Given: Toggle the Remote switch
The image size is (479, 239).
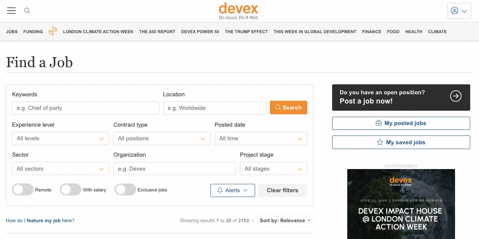Looking at the screenshot, I should (x=23, y=190).
